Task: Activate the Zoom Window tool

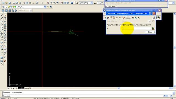Action: pyautogui.click(x=54, y=3)
